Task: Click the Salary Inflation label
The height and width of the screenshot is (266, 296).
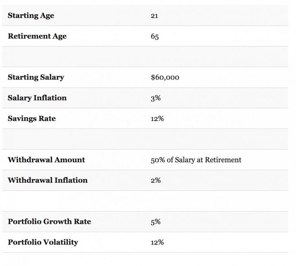Action: [x=37, y=98]
